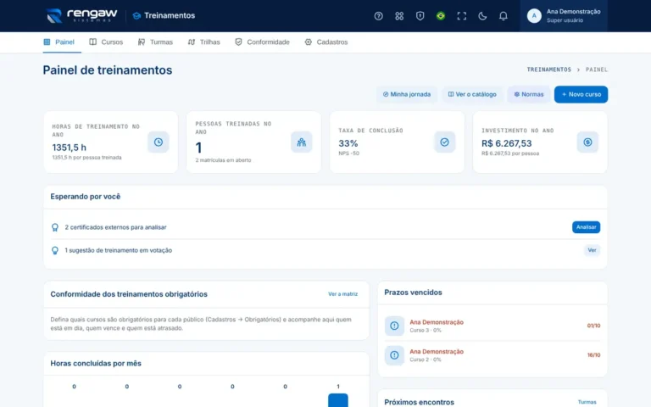Screen dimensions: 651x407
Task: Switch to the Trilhas tab
Action: (203, 42)
